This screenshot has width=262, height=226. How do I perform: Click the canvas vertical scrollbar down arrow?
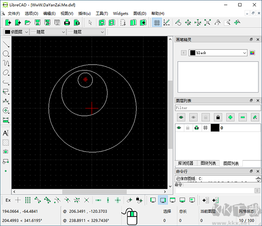click(x=170, y=186)
